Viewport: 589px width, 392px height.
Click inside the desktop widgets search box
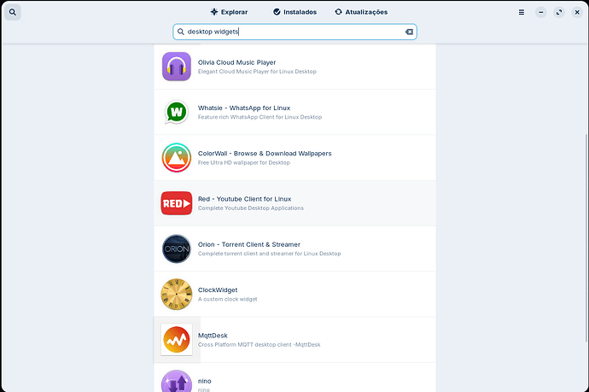(x=290, y=32)
